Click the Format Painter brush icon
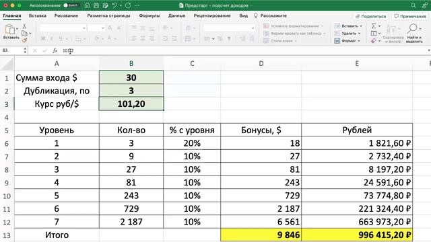The image size is (431, 242). point(24,40)
